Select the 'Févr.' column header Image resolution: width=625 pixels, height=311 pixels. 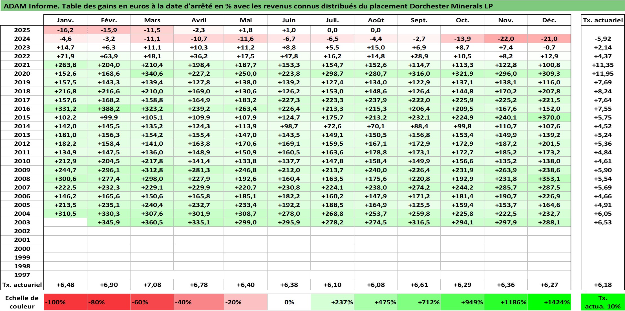coord(109,20)
